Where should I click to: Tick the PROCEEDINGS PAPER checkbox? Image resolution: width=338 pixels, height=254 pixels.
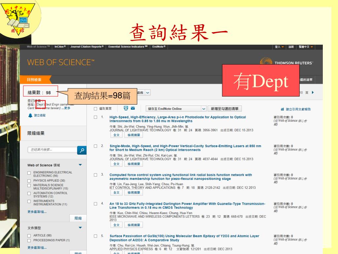point(29,240)
